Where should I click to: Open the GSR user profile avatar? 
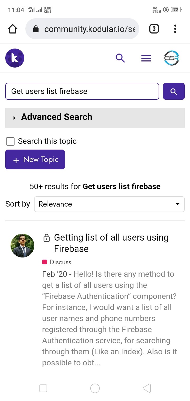(x=172, y=58)
